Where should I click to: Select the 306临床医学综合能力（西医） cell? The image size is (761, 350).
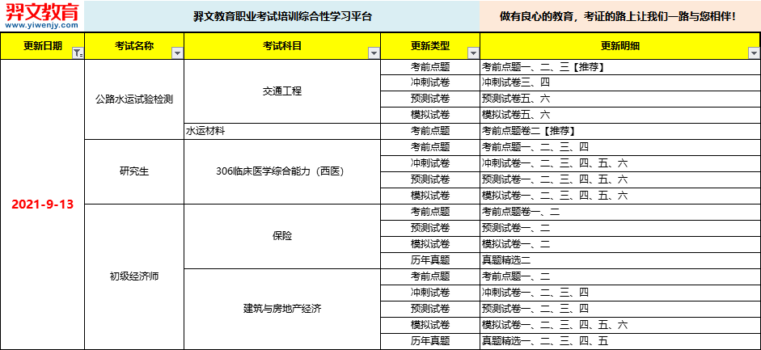tap(282, 171)
